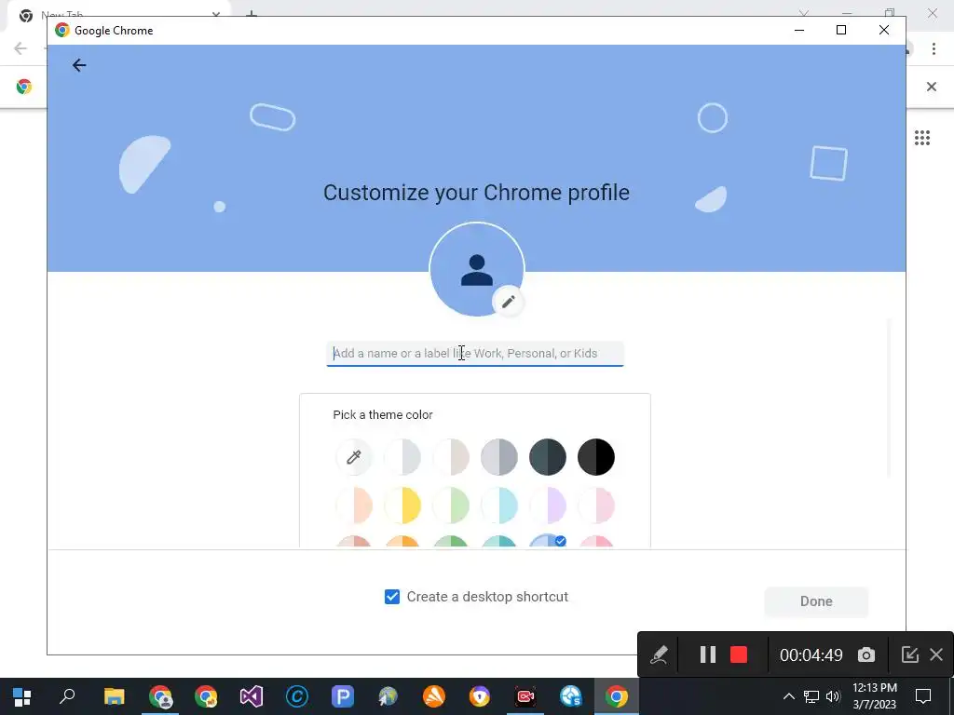The height and width of the screenshot is (715, 954).
Task: Click the profile name input field
Action: 475,354
